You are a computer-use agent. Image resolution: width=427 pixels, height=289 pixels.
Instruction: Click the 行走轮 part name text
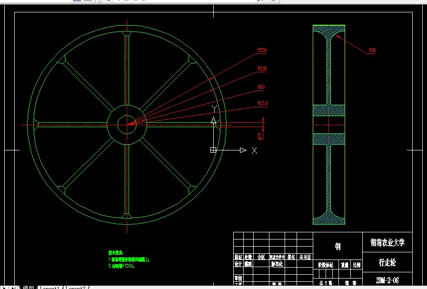click(x=387, y=263)
